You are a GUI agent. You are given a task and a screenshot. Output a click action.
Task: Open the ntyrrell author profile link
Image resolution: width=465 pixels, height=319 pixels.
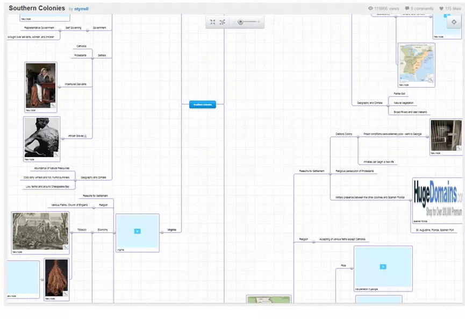(x=80, y=9)
